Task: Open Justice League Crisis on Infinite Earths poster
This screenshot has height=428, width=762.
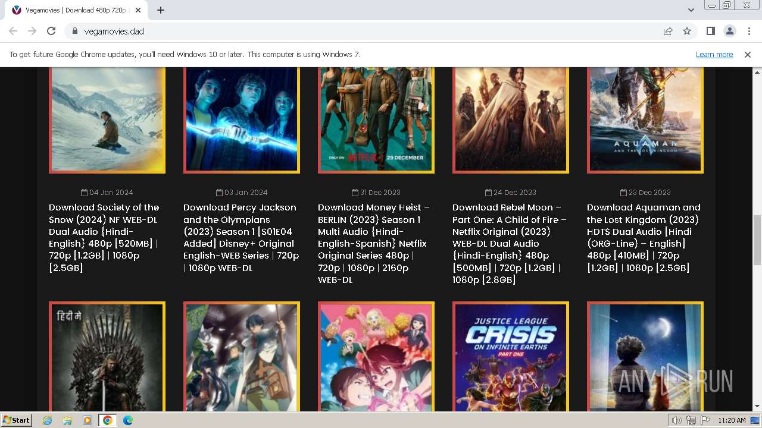Action: [511, 357]
